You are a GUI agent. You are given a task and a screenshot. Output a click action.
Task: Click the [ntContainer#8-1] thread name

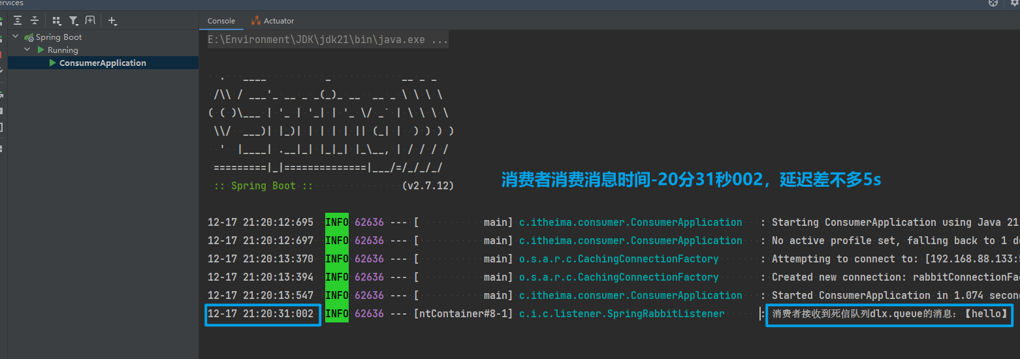[464, 314]
